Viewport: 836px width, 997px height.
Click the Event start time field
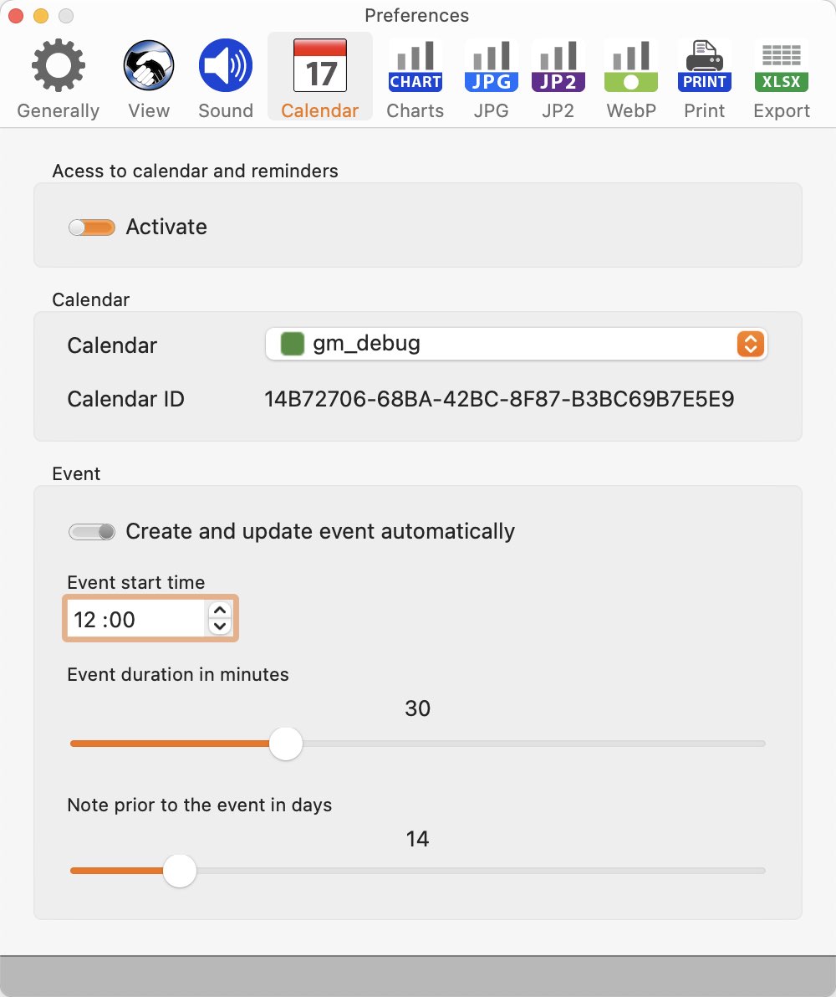136,619
